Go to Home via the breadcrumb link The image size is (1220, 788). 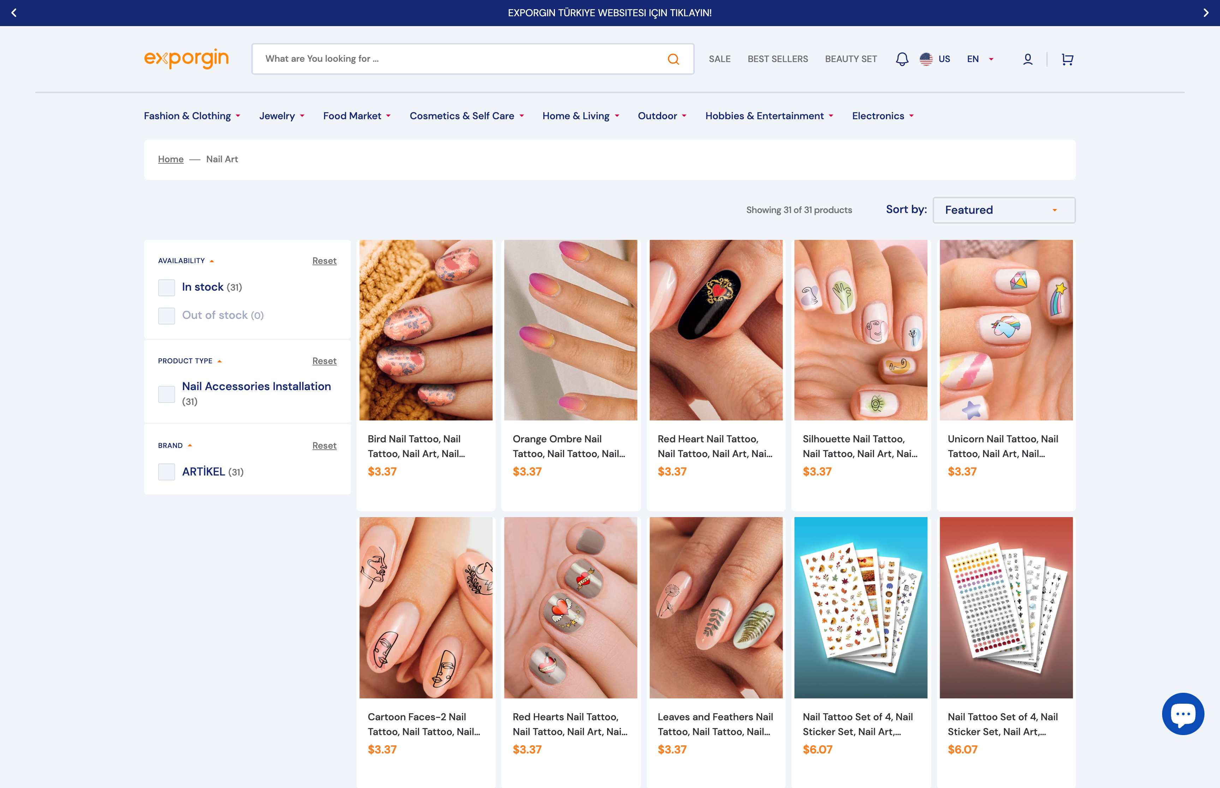(x=171, y=159)
